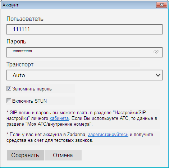Viewport: 169px width, 168px height.
Task: Click the SIP логин info paragraph
Action: (82, 118)
